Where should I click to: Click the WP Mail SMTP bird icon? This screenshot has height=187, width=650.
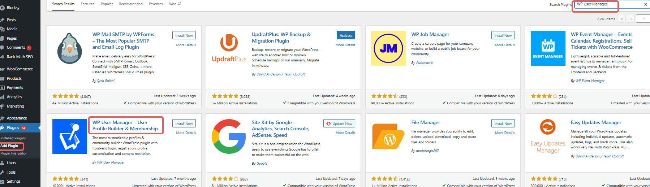pos(70,48)
